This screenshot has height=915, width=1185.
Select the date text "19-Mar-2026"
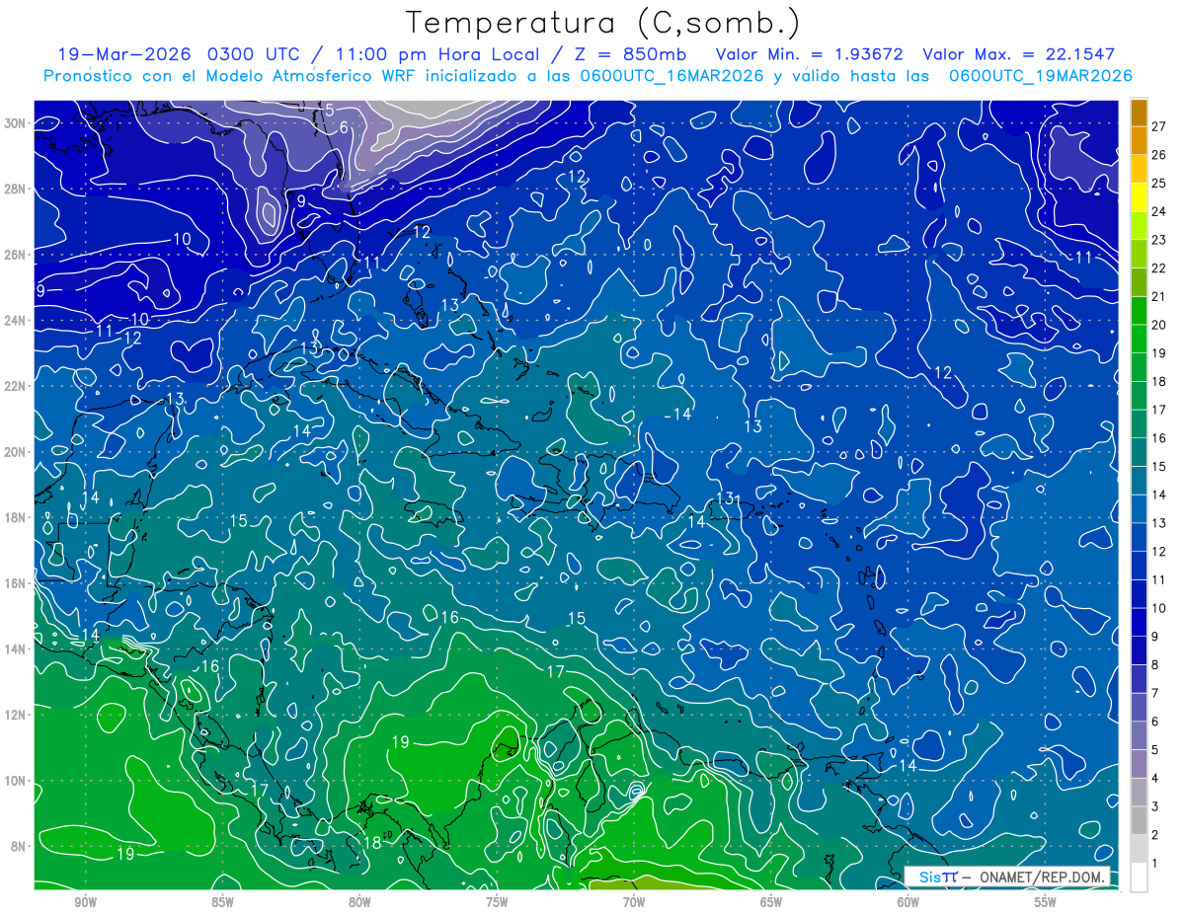(x=123, y=54)
